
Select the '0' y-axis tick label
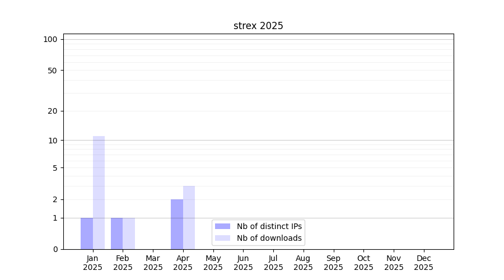click(55, 249)
